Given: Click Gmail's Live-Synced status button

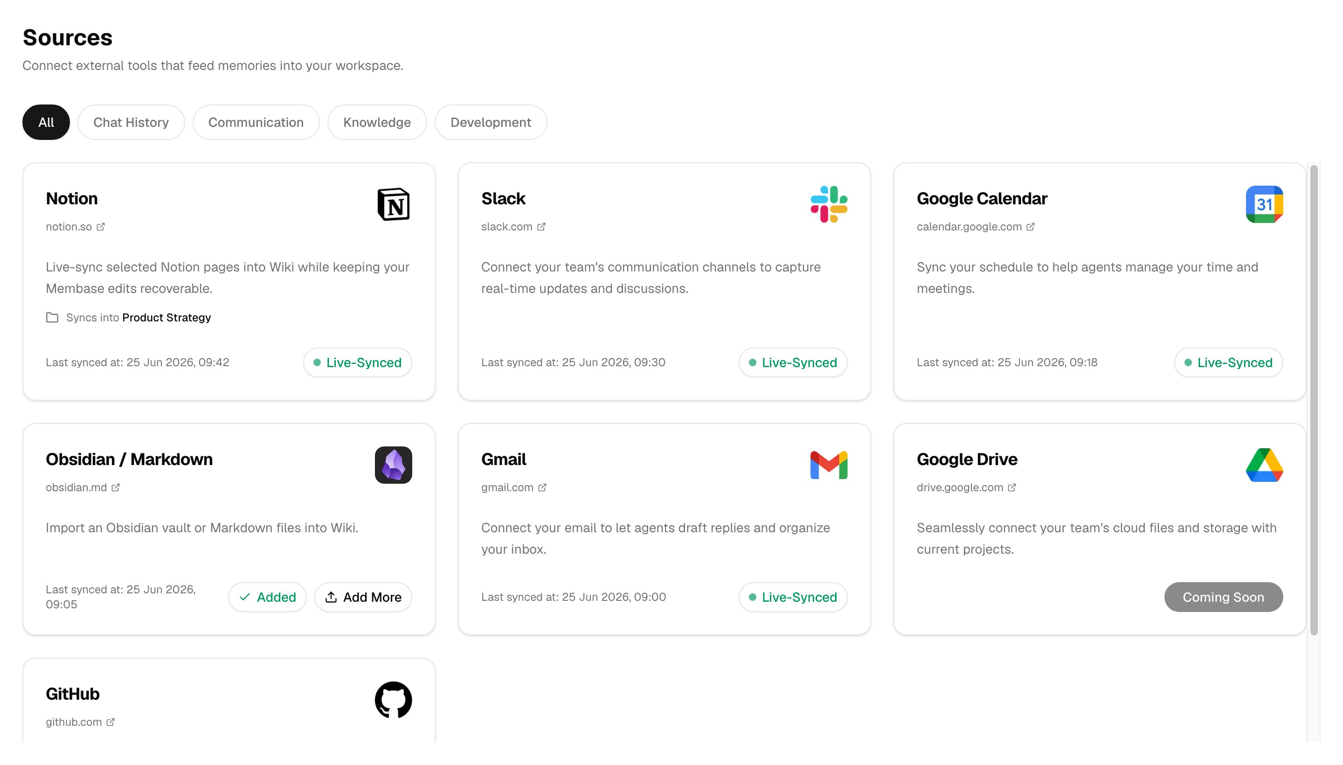Looking at the screenshot, I should [793, 597].
